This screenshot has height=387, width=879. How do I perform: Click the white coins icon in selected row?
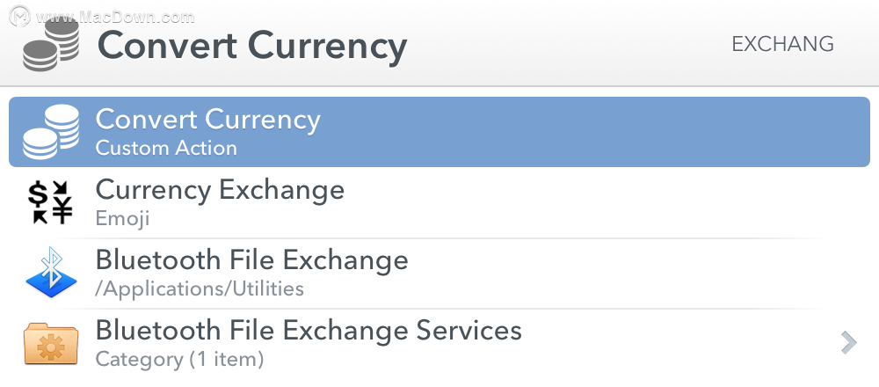coord(50,132)
